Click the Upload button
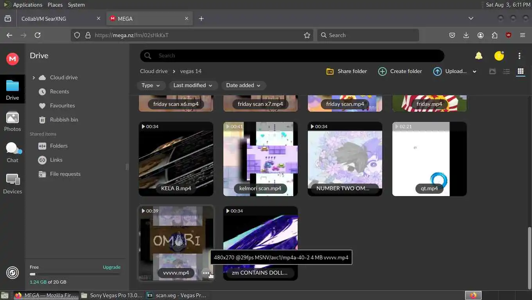 coord(450,71)
